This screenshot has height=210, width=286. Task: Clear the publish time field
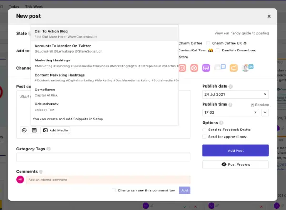pos(255,113)
